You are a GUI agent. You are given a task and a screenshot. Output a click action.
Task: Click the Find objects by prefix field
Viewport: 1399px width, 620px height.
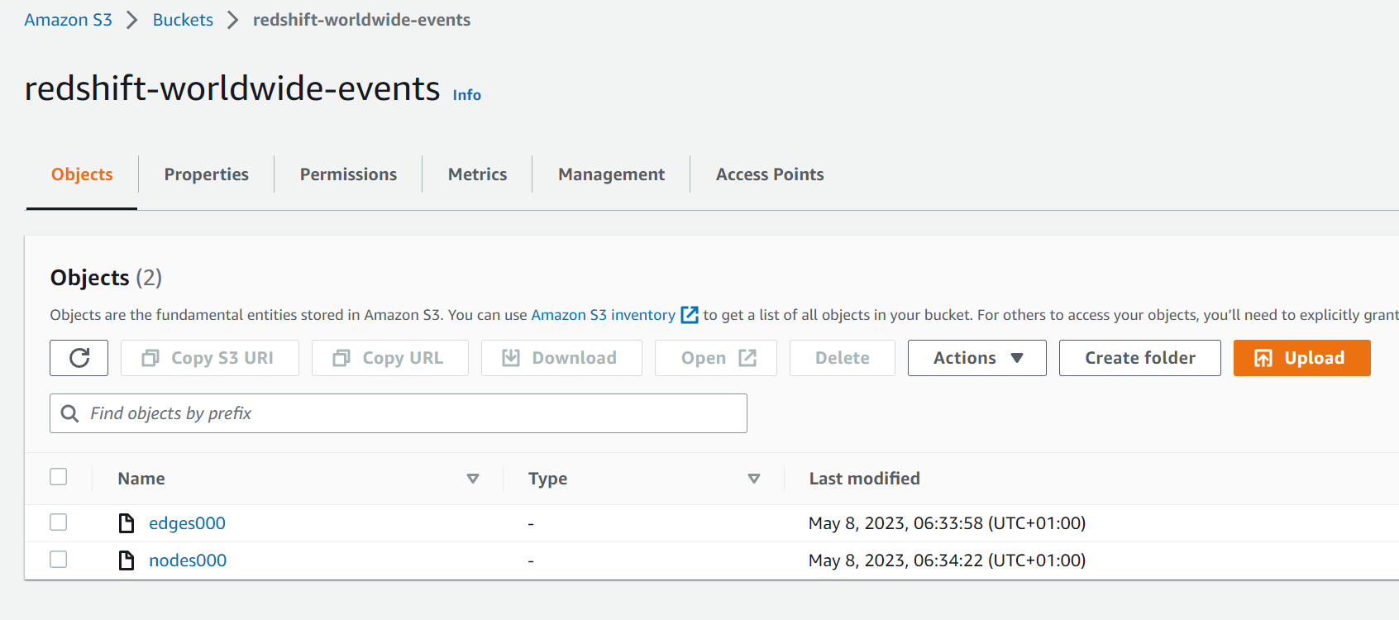(x=413, y=413)
